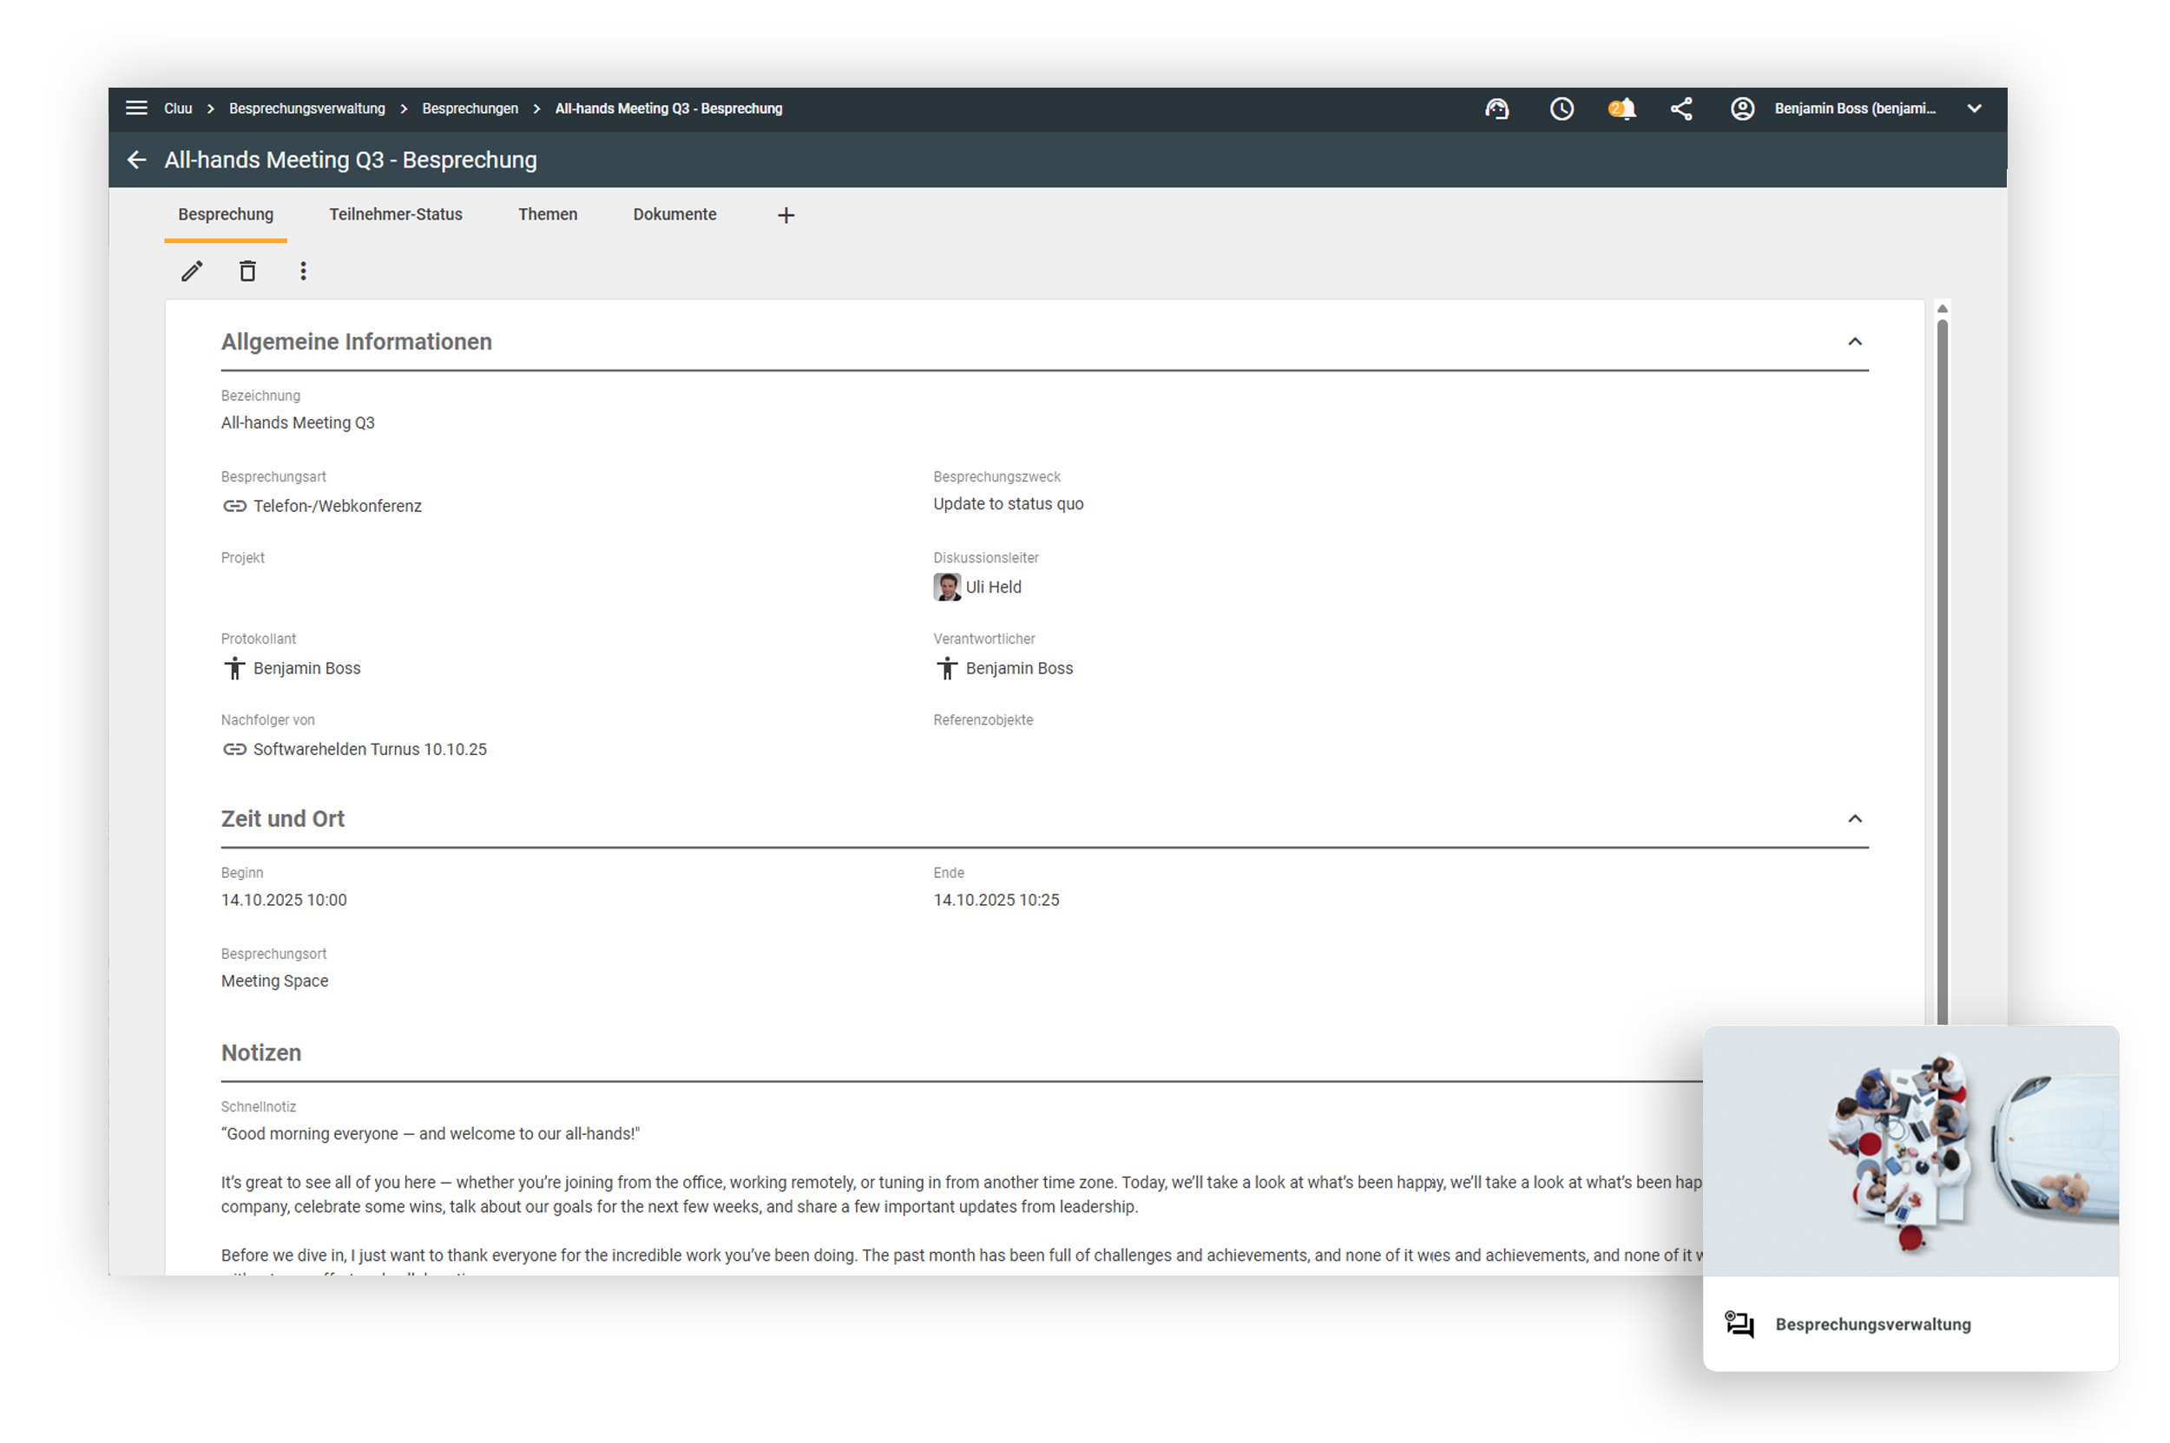
Task: Click the Besprechungsverwaltung card thumbnail
Action: click(x=1910, y=1152)
